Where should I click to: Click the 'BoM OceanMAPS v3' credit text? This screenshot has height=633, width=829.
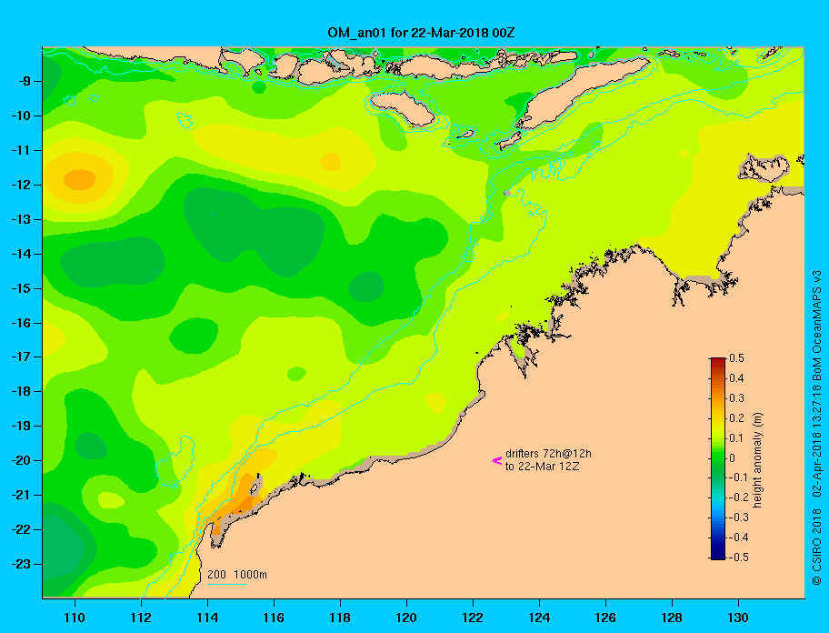pos(817,326)
